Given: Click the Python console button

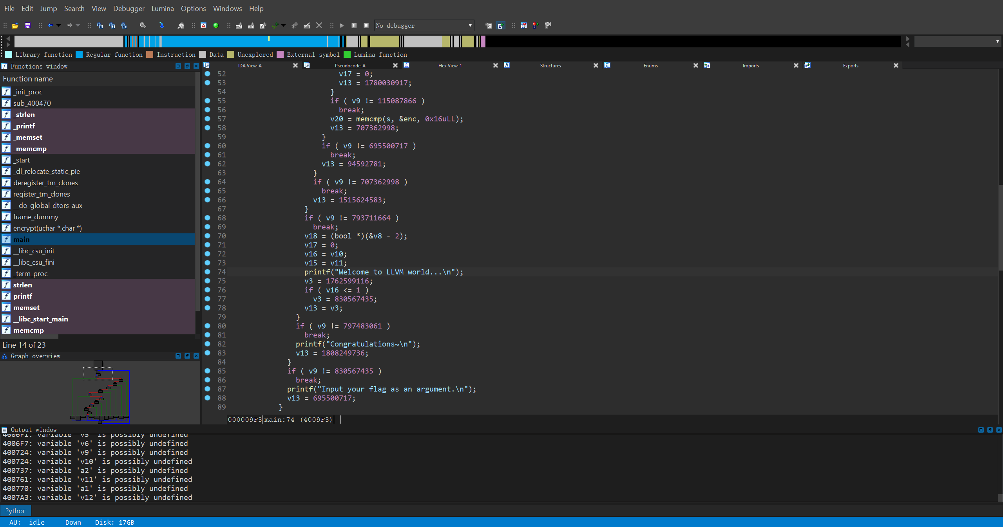Looking at the screenshot, I should (15, 511).
